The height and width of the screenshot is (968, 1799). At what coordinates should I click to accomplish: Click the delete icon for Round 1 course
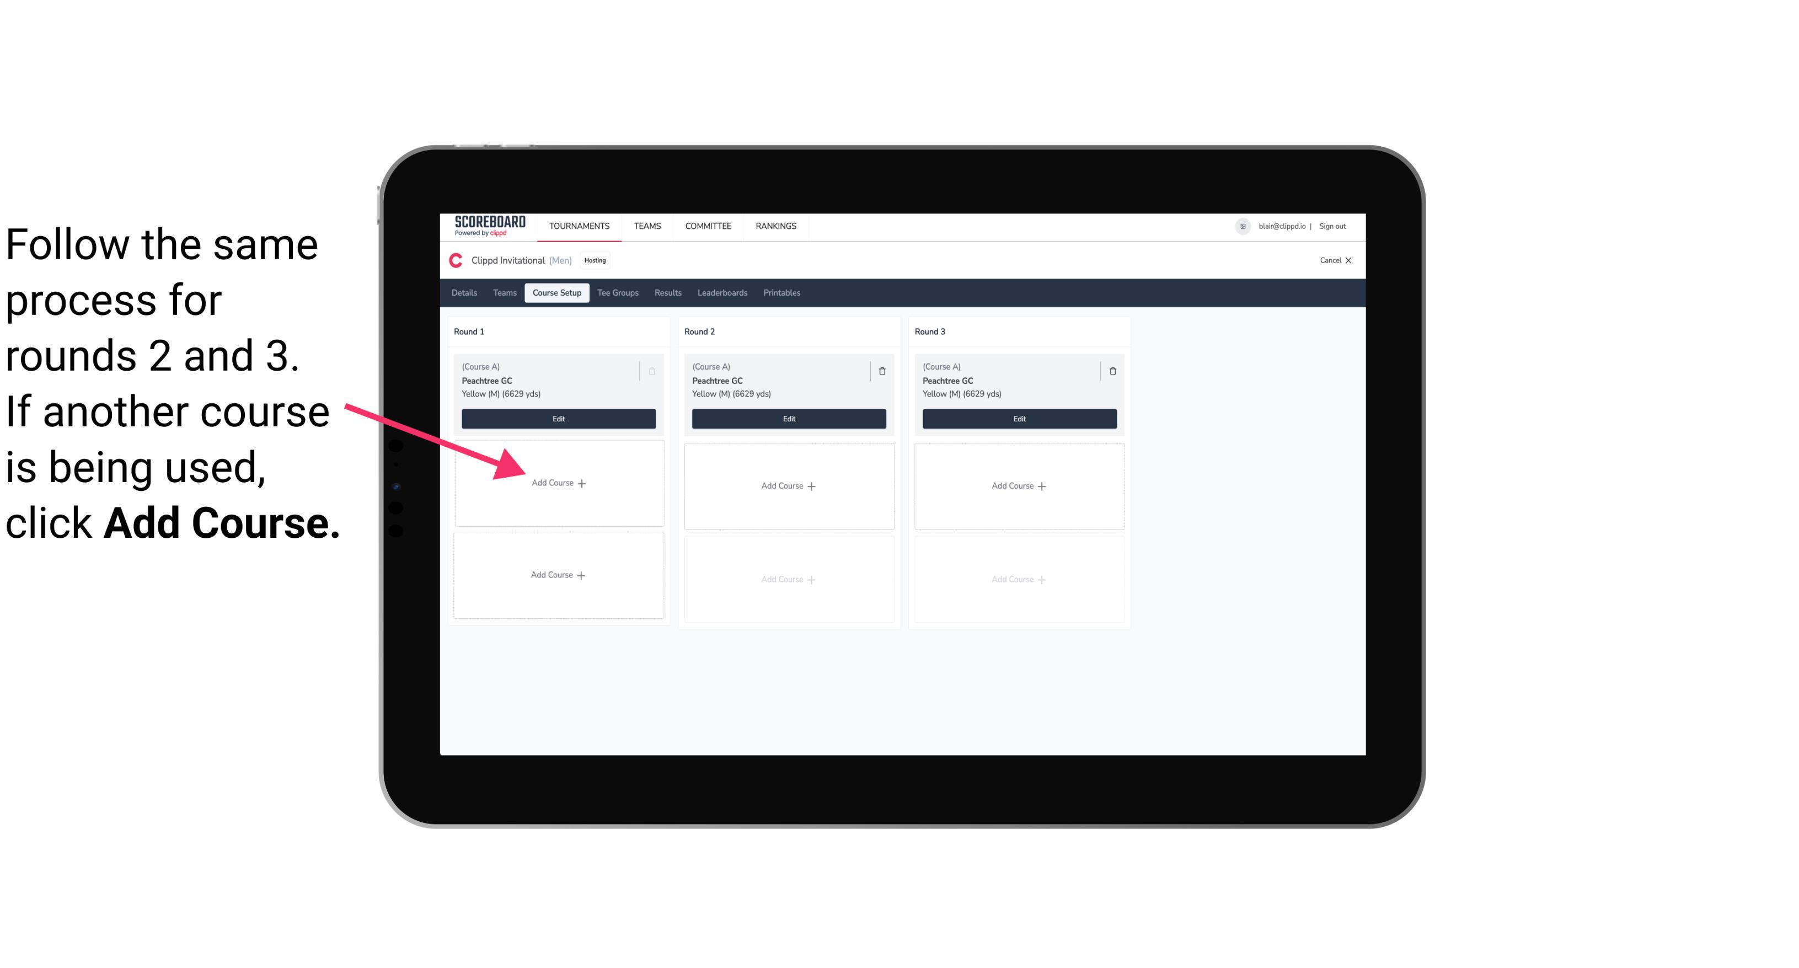(653, 371)
